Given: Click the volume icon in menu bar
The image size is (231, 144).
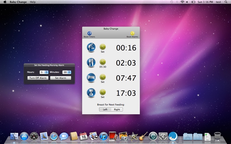Looking at the screenshot, I should coord(187,2).
